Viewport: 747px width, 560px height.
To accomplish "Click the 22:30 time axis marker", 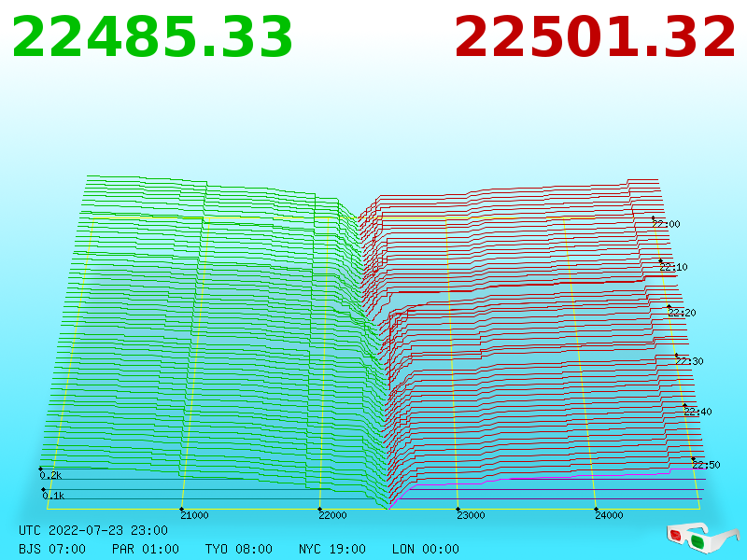I will point(689,361).
